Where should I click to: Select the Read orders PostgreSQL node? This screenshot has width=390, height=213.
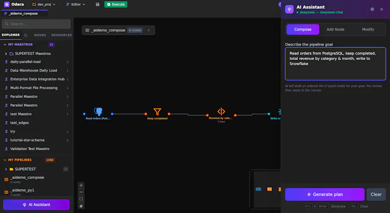(x=98, y=114)
